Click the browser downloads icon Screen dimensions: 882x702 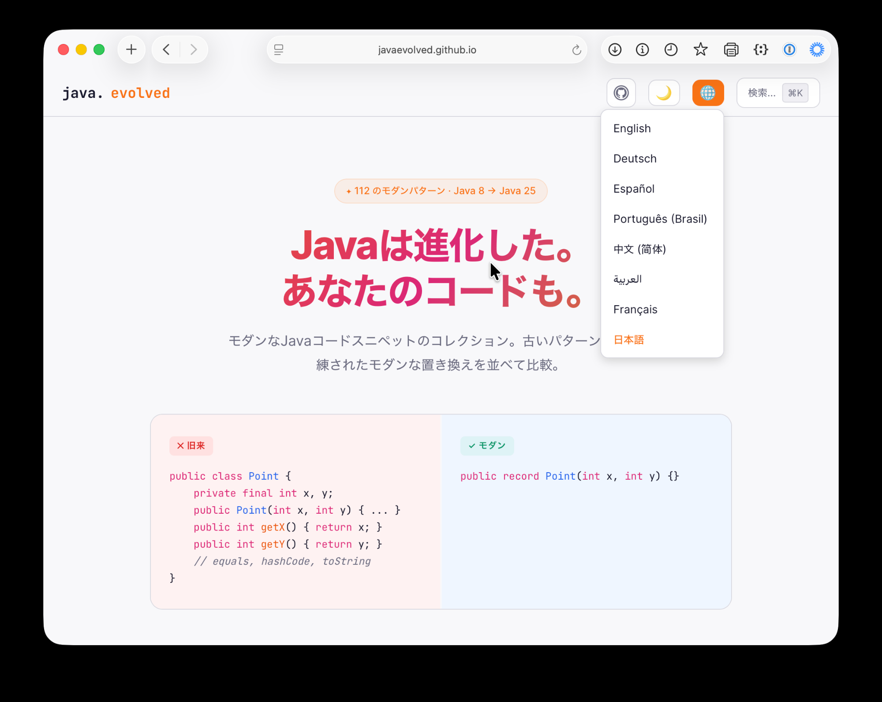click(x=615, y=50)
